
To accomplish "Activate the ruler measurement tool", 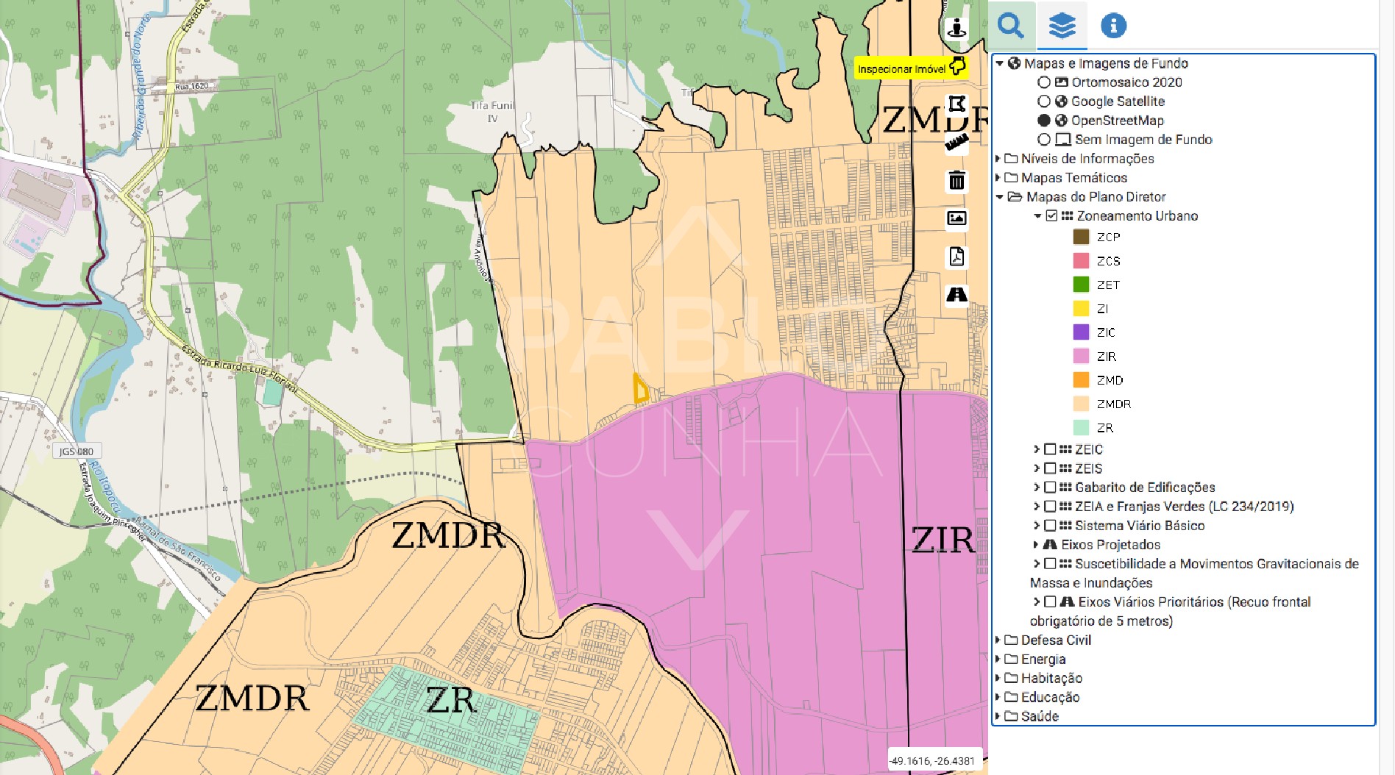I will click(x=956, y=143).
